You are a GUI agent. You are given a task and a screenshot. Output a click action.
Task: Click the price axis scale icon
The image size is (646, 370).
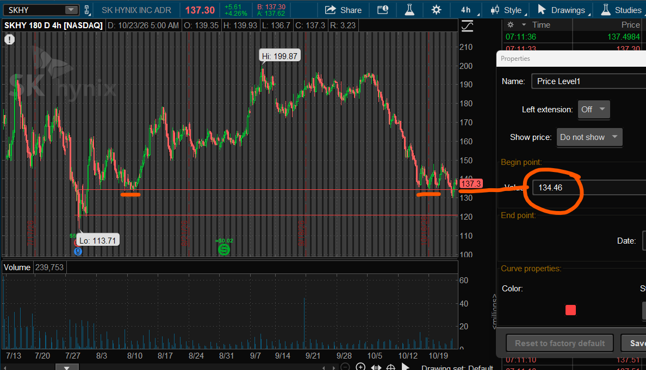click(x=467, y=27)
